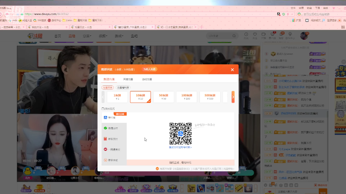346x194 pixels.
Task: Switch to the third browser tab about watch history
Action: [x=90, y=27]
